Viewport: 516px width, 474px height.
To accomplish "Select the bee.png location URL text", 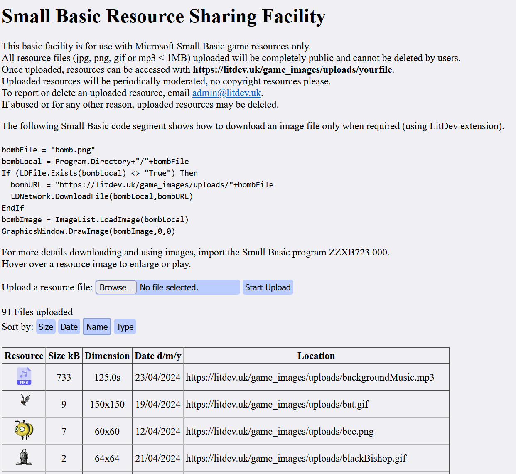I will 280,431.
